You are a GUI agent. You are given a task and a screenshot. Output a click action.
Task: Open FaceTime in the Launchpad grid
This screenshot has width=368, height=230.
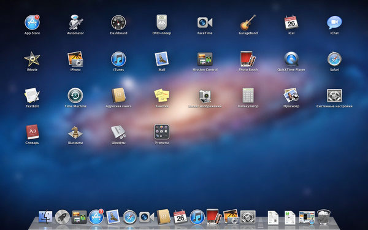click(x=205, y=23)
